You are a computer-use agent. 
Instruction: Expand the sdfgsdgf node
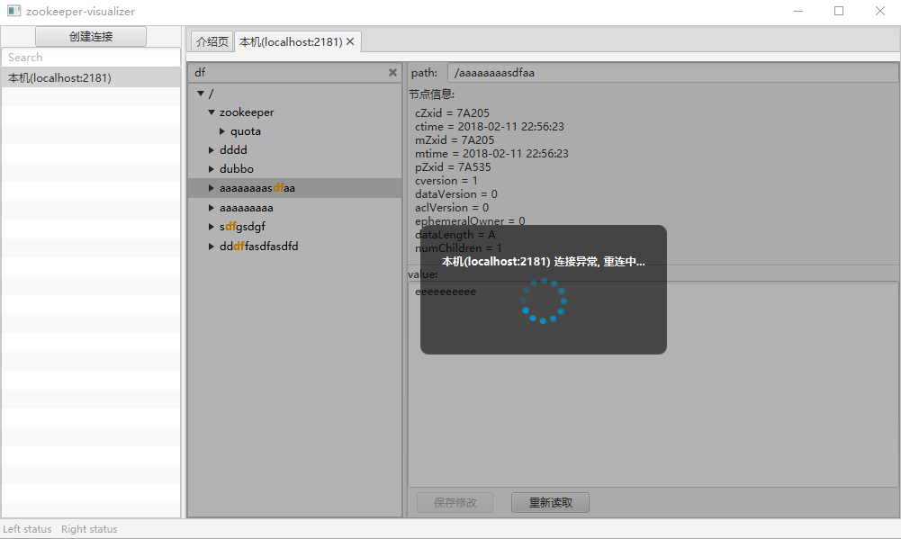click(212, 227)
